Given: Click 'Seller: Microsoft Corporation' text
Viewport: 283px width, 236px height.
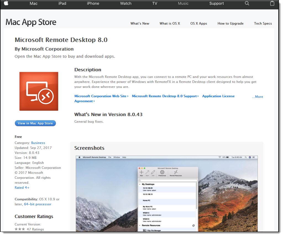Looking at the screenshot, I should (38, 168).
